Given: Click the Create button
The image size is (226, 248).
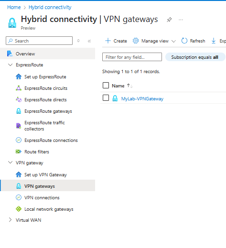Looking at the screenshot, I should (x=116, y=41).
